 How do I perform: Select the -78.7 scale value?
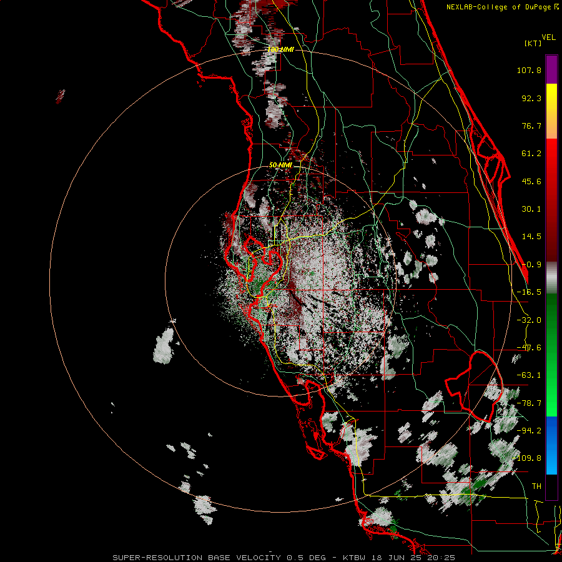click(x=529, y=403)
